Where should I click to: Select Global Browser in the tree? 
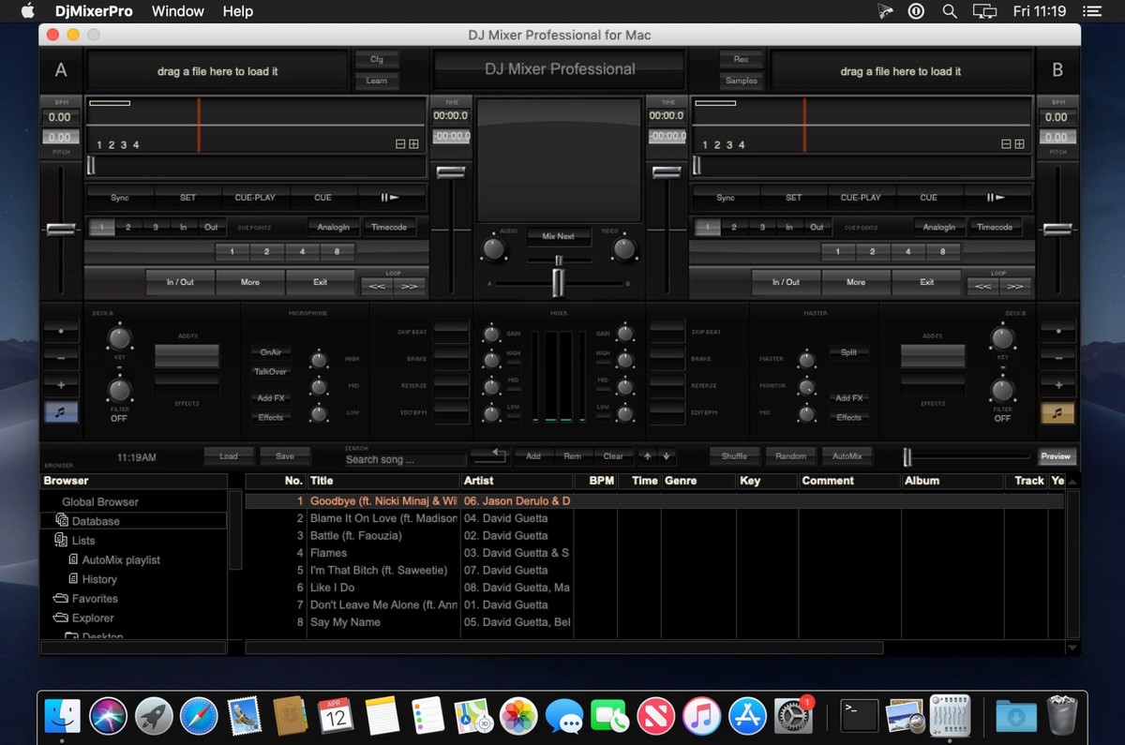[100, 502]
